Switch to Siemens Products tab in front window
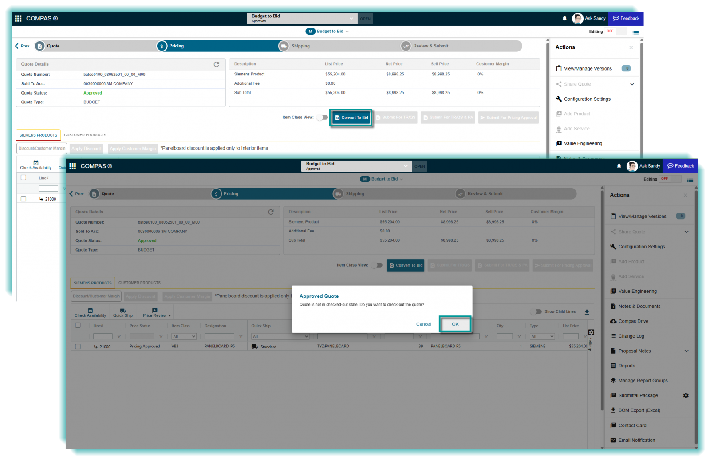The height and width of the screenshot is (461, 710). 93,283
